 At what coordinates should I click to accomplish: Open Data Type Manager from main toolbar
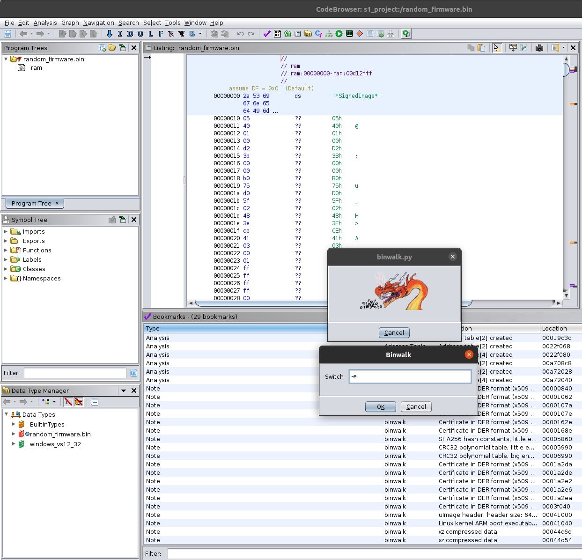coord(308,34)
